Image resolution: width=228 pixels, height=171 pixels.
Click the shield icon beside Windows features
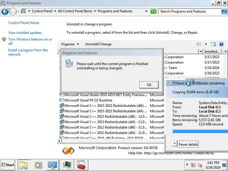pyautogui.click(x=4, y=39)
